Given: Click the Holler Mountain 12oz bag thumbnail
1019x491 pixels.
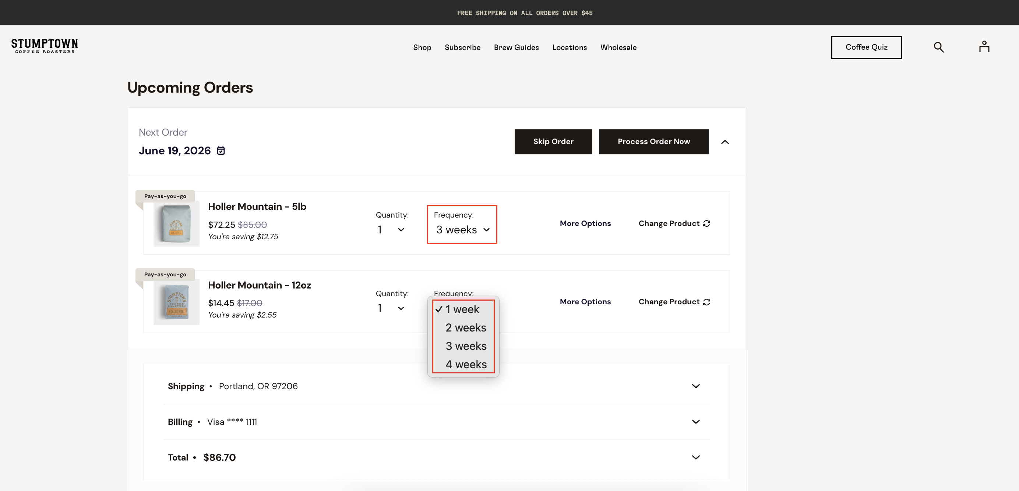Looking at the screenshot, I should click(x=176, y=302).
